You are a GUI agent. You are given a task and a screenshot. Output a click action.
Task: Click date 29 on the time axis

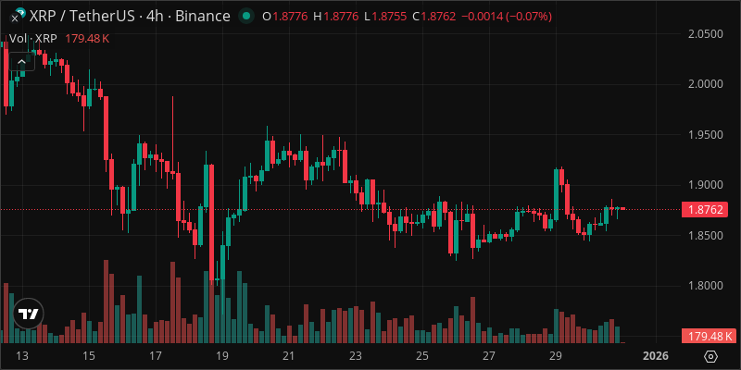tap(556, 355)
